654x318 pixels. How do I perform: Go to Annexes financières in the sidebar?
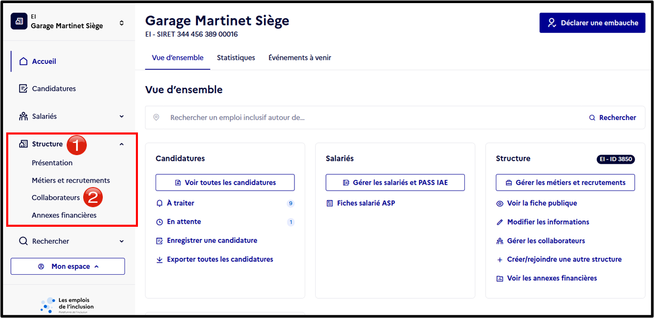click(64, 215)
